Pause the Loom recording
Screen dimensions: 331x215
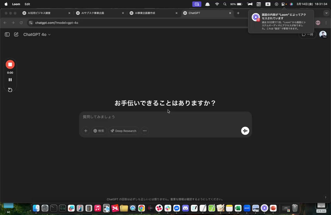coord(10,80)
